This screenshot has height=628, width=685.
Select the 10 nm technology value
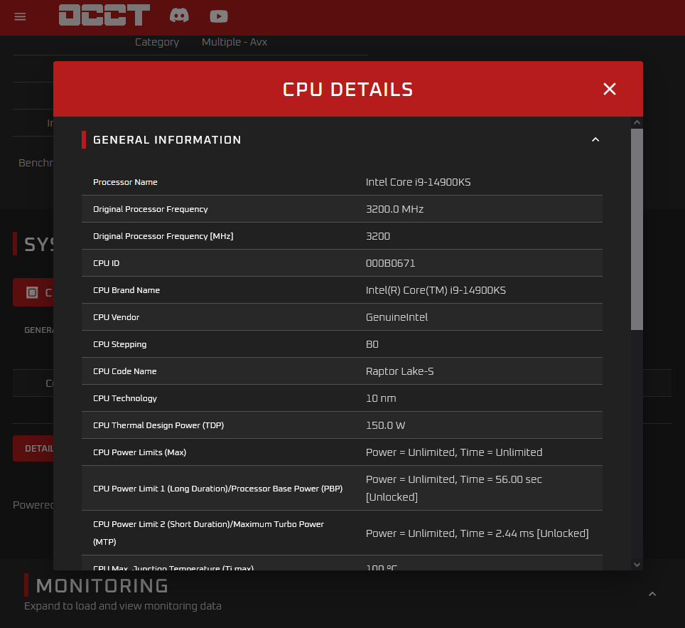pyautogui.click(x=381, y=398)
